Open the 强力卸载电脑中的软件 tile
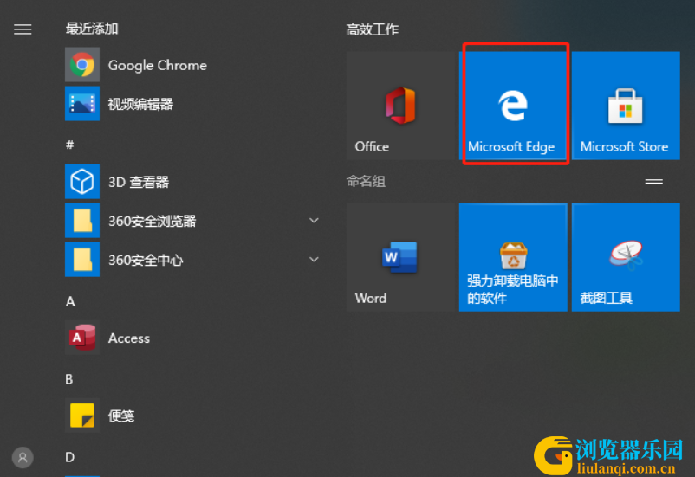 pyautogui.click(x=513, y=257)
